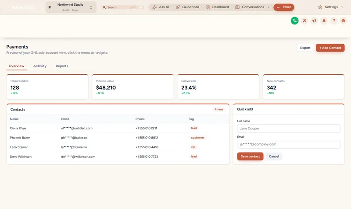
Task: Click the magnifier icon in search bar
Action: point(104,7)
